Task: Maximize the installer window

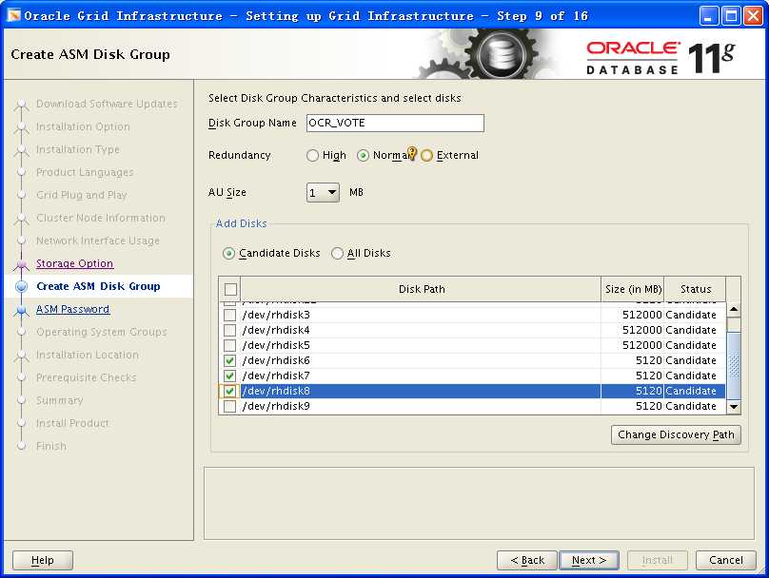Action: (731, 16)
